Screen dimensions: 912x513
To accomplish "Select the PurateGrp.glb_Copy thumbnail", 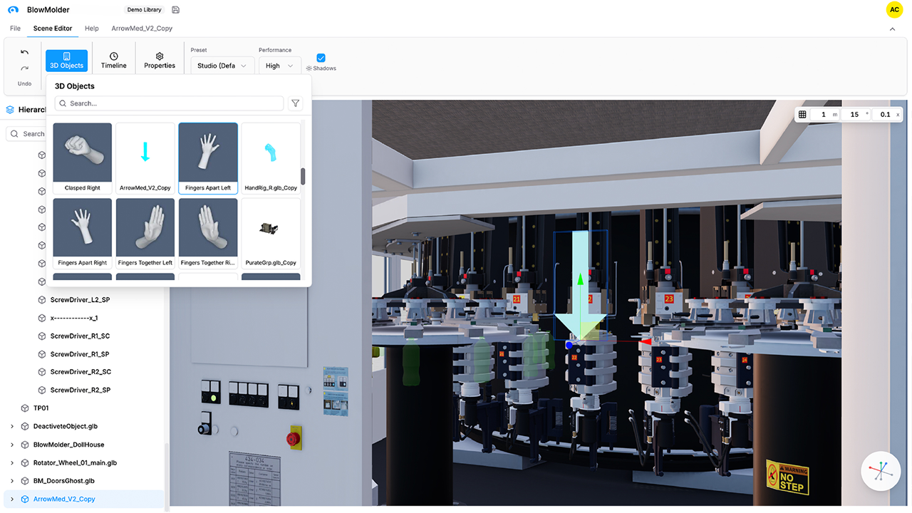I will click(271, 233).
